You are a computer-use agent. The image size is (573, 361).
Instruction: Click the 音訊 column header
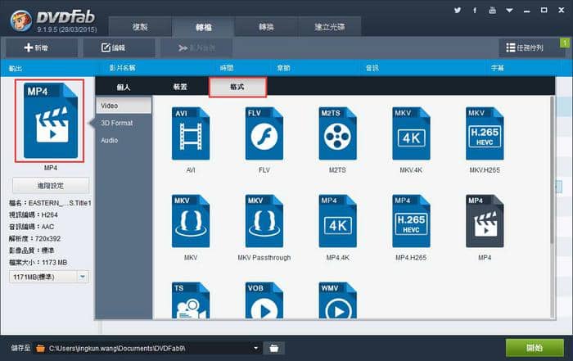372,68
